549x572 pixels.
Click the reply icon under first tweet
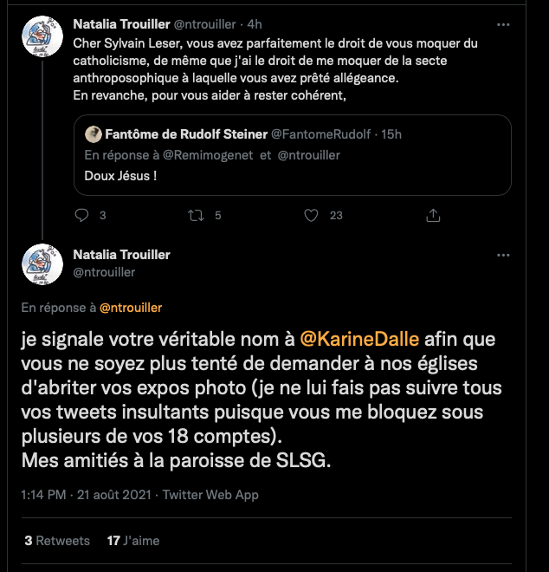pyautogui.click(x=82, y=216)
